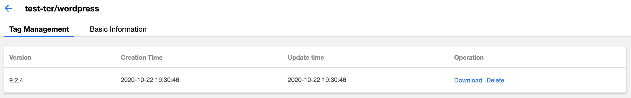Click creation time value 2020-10-22 19:30:46

[150, 80]
